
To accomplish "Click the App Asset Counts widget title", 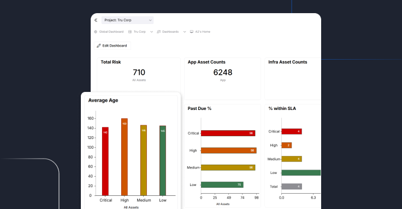I will [206, 62].
